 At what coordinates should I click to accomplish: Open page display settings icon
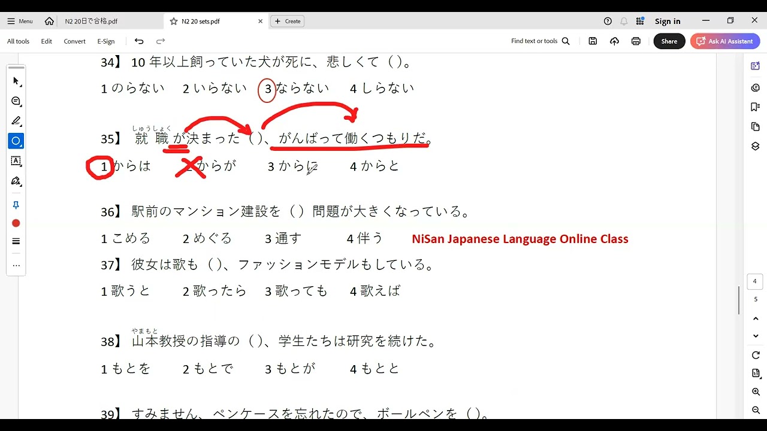(755, 374)
